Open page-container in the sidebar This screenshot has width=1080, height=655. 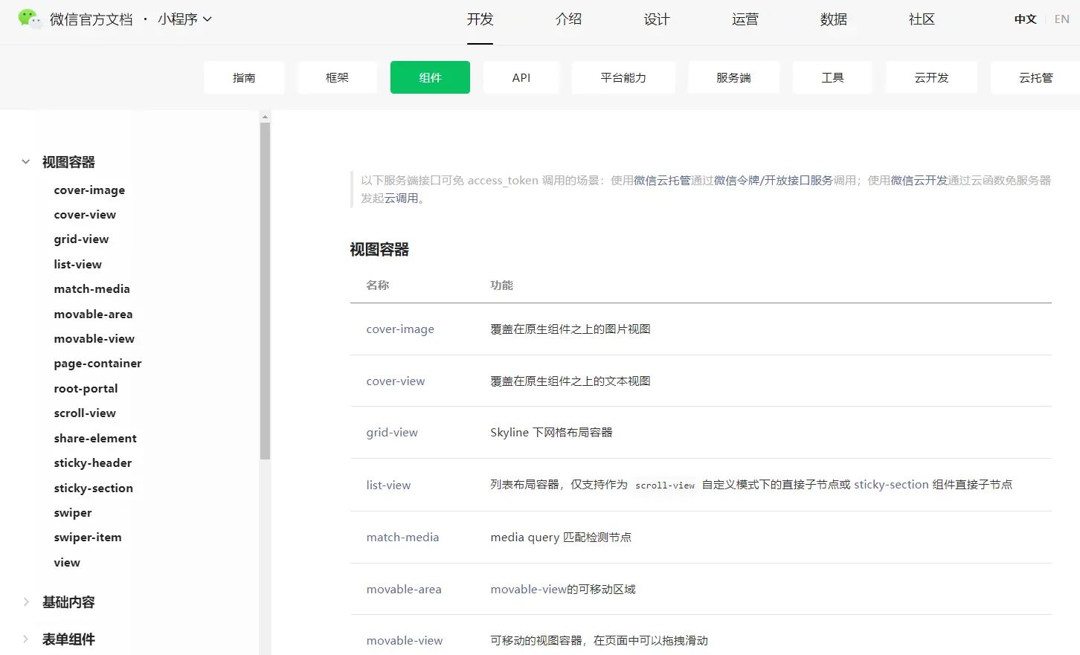tap(97, 364)
